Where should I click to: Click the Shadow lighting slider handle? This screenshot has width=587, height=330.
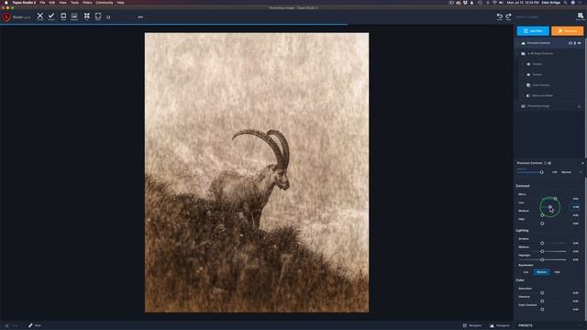(542, 243)
